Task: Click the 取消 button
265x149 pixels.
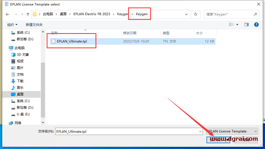Action: [246, 140]
